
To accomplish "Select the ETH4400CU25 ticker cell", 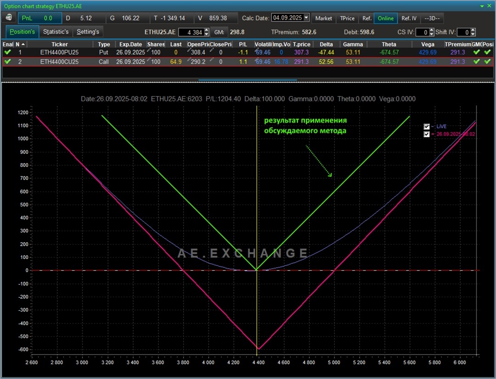I will (59, 62).
